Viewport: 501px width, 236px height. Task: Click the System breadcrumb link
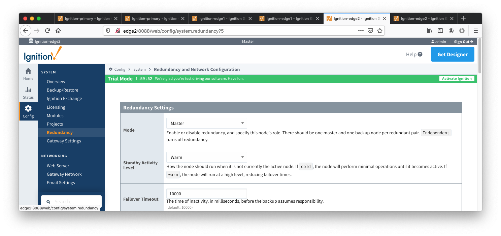pos(139,69)
